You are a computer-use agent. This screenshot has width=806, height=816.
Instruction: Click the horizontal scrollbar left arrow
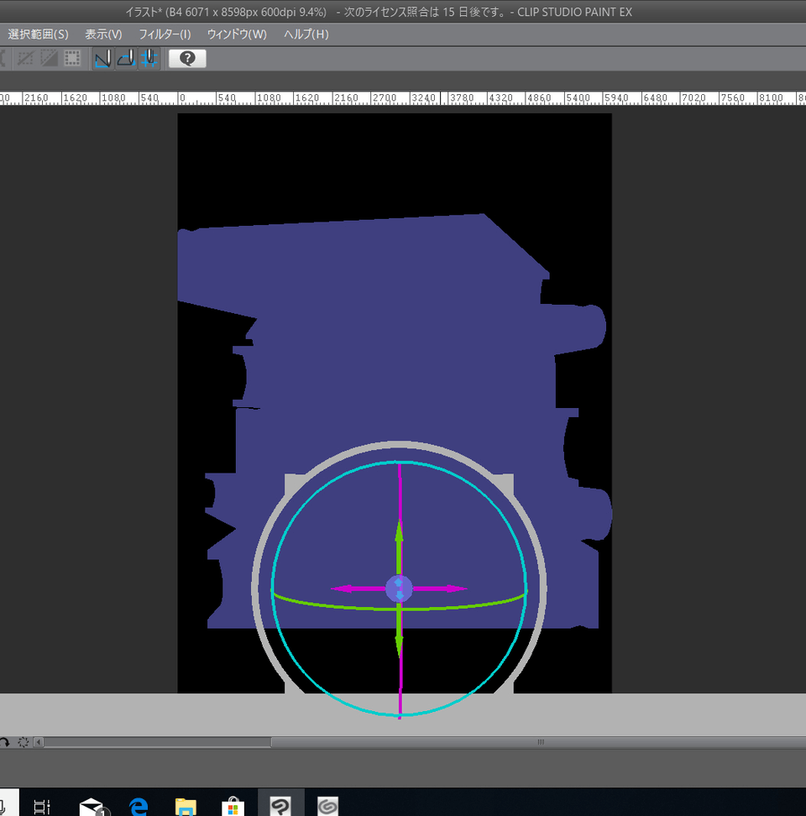39,742
